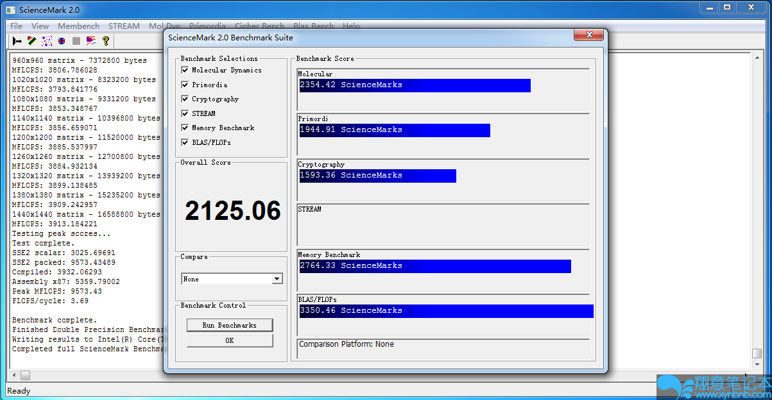
Task: Toggle the Cryptography benchmark checkbox
Action: (185, 99)
